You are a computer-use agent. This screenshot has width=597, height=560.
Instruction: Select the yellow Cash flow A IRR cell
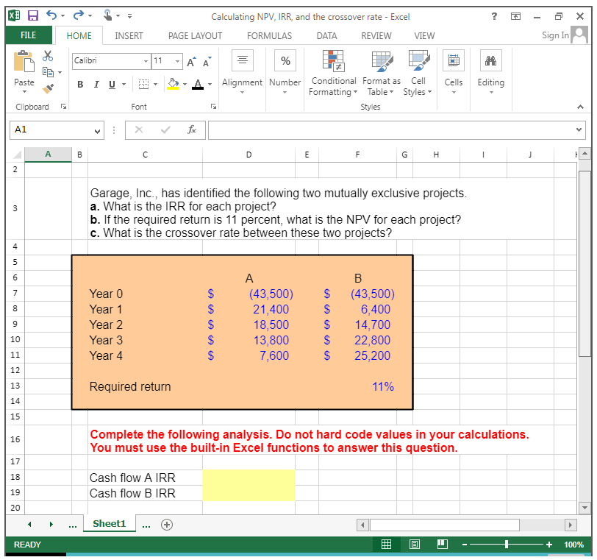(x=249, y=478)
